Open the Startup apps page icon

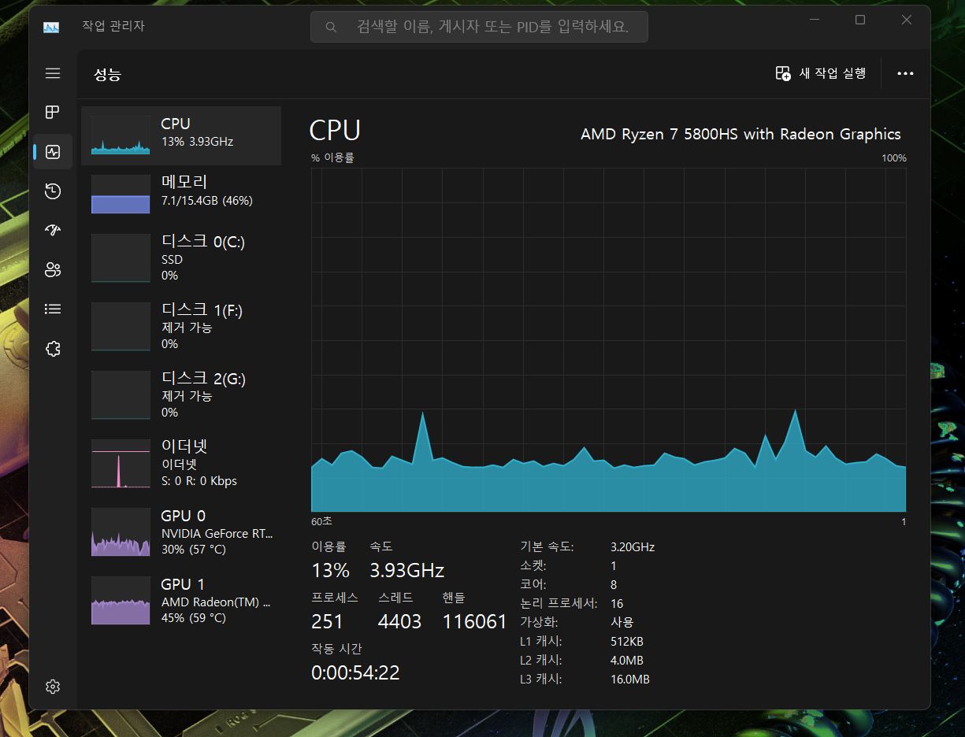pyautogui.click(x=53, y=231)
